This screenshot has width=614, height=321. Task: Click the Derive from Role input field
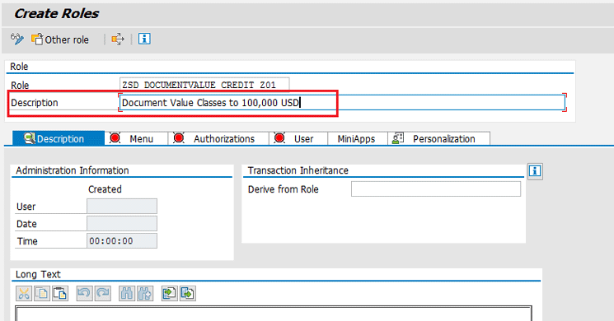[436, 188]
